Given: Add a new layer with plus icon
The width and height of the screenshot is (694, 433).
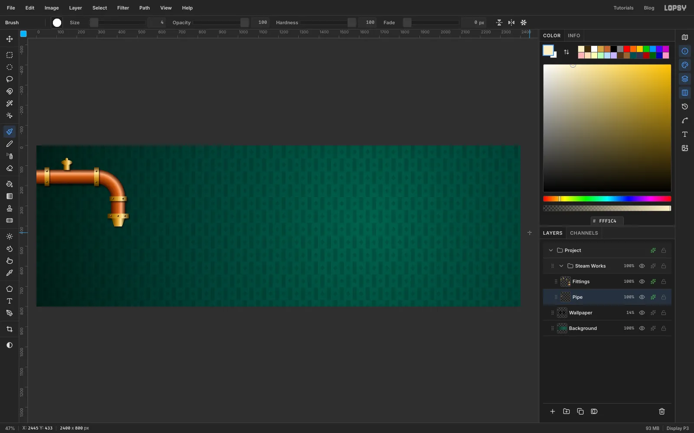Looking at the screenshot, I should [x=553, y=411].
